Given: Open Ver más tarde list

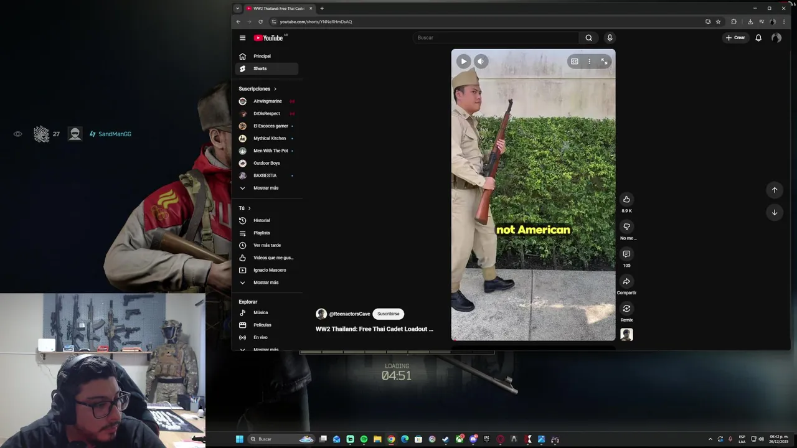Looking at the screenshot, I should (266, 245).
